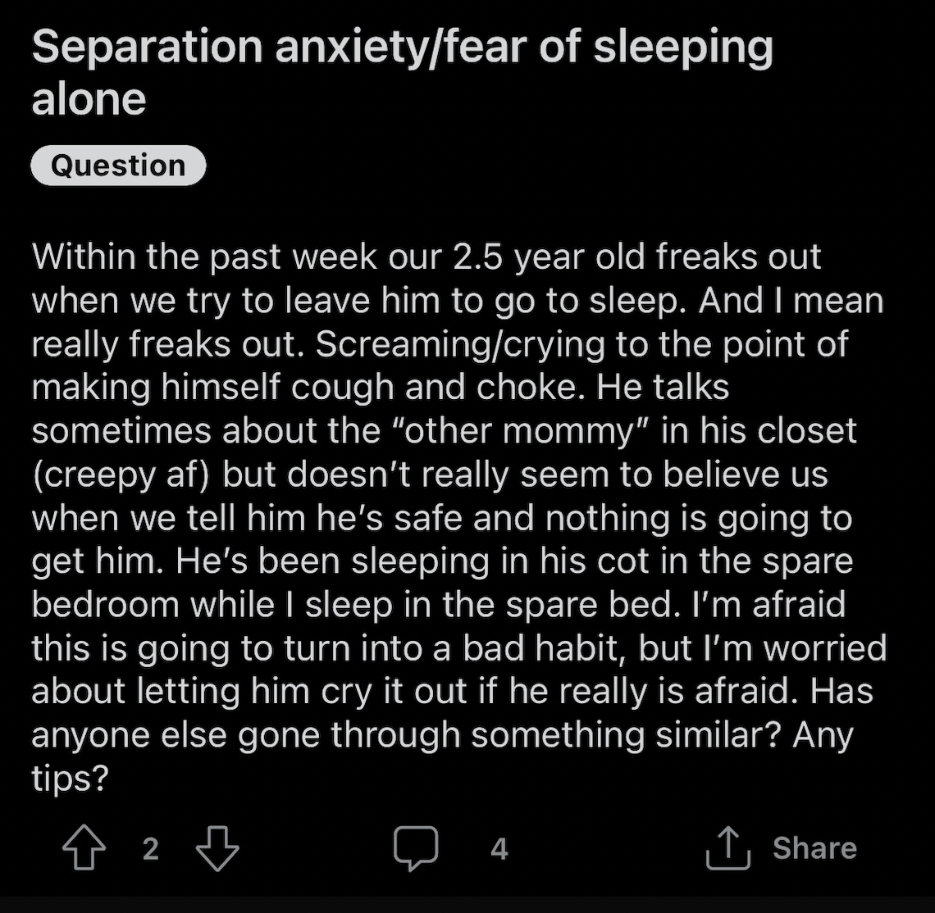Downvote the post with the down arrow
This screenshot has height=913, width=935.
click(x=217, y=848)
